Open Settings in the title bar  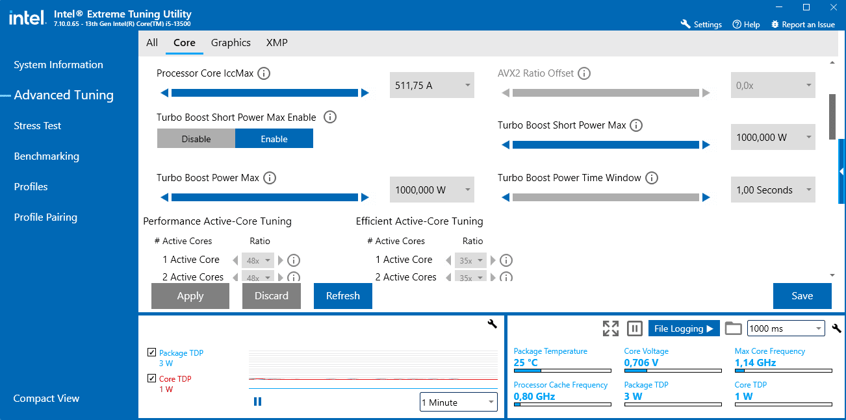[x=701, y=24]
